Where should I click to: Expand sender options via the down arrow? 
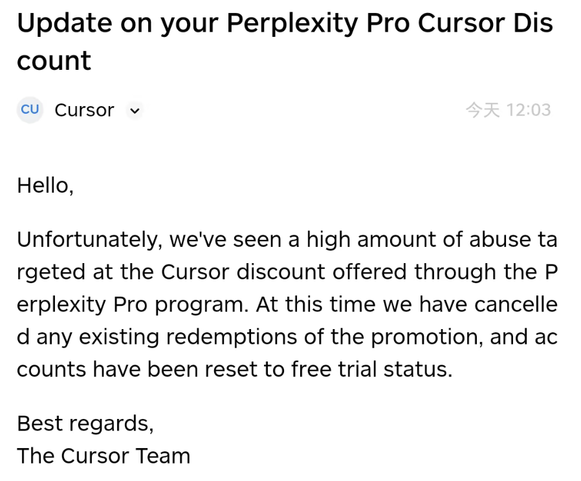pyautogui.click(x=135, y=111)
